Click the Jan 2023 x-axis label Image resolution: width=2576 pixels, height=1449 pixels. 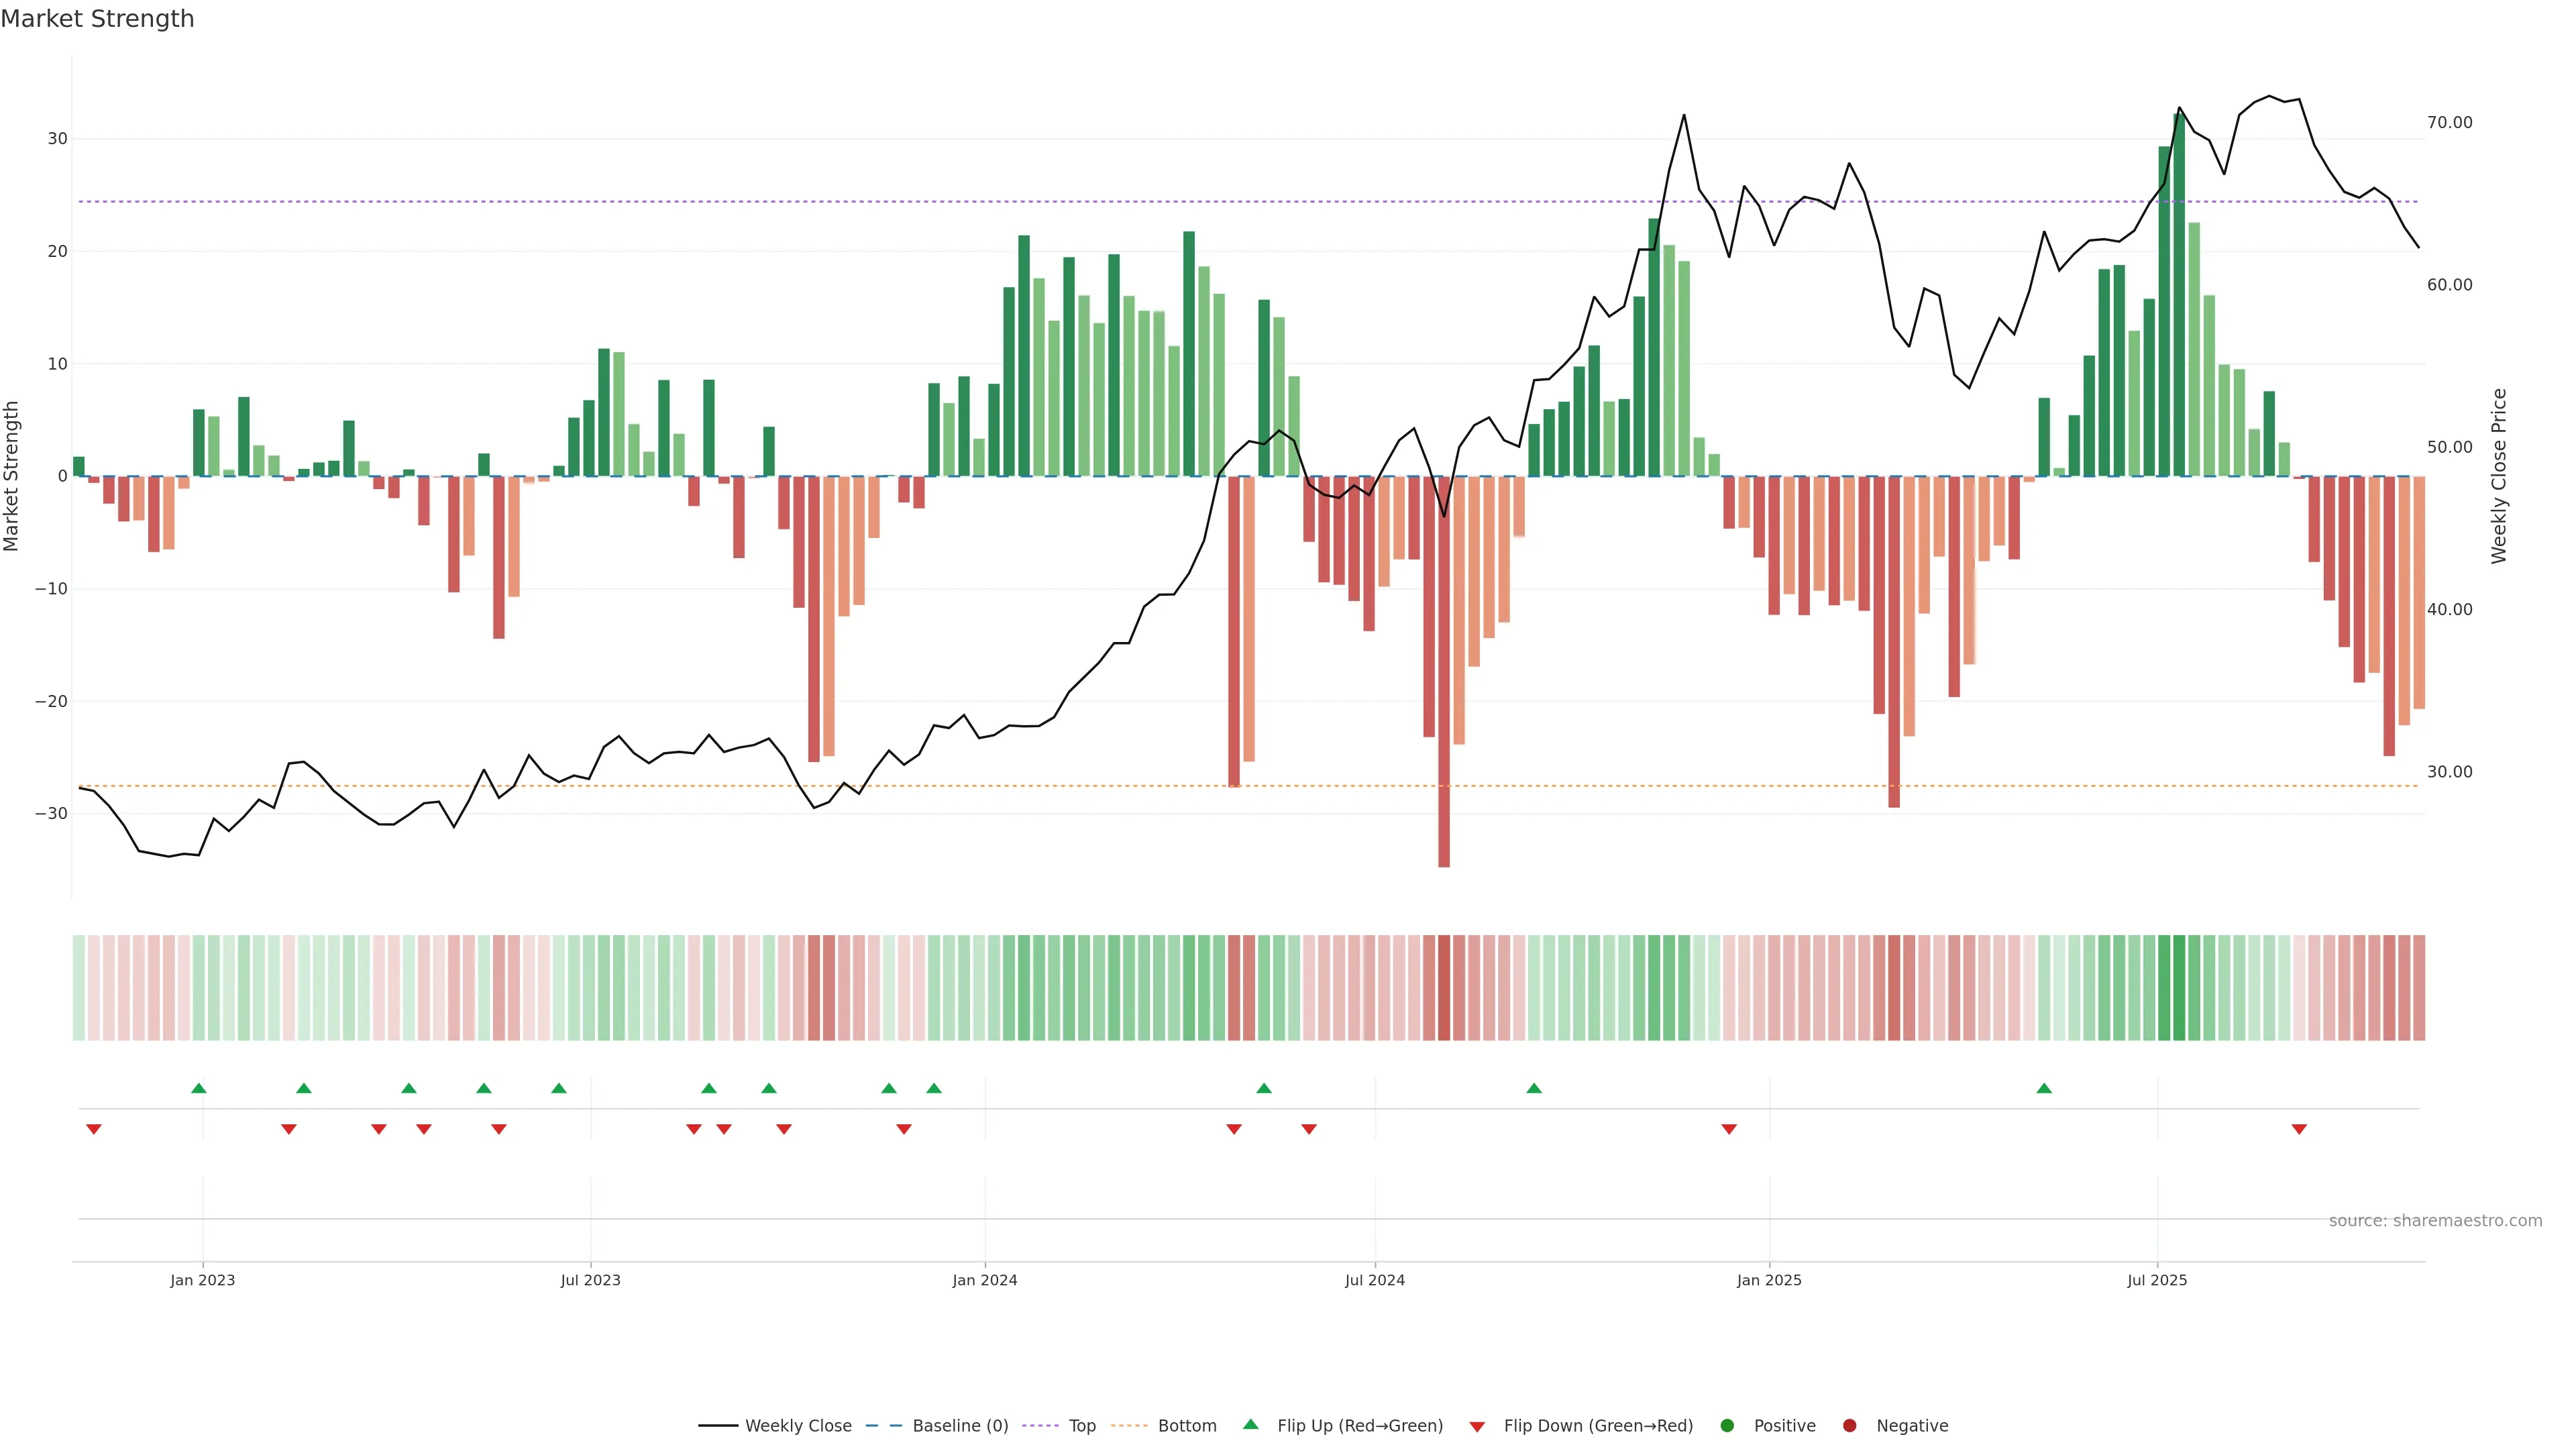202,1280
